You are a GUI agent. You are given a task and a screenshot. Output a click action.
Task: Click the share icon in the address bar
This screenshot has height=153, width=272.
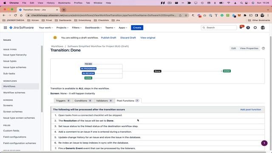coord(180,15)
